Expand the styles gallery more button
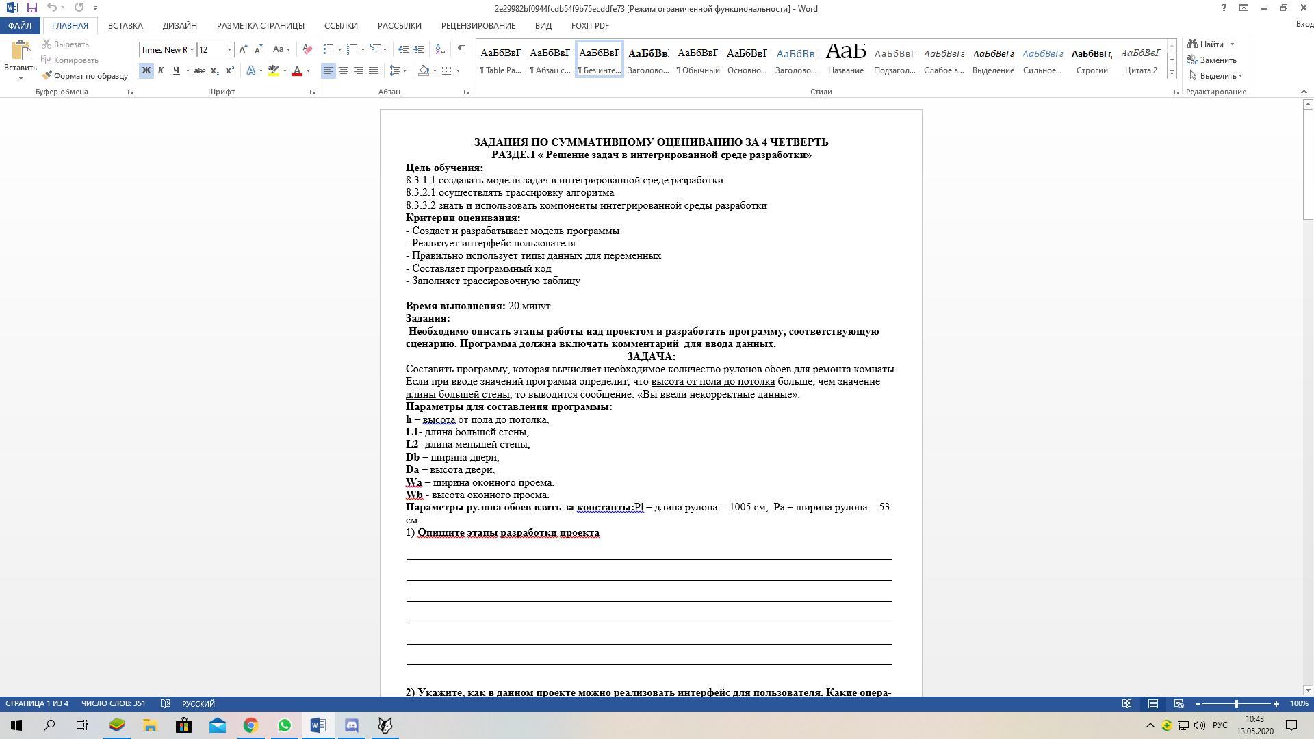The width and height of the screenshot is (1314, 739). point(1172,73)
